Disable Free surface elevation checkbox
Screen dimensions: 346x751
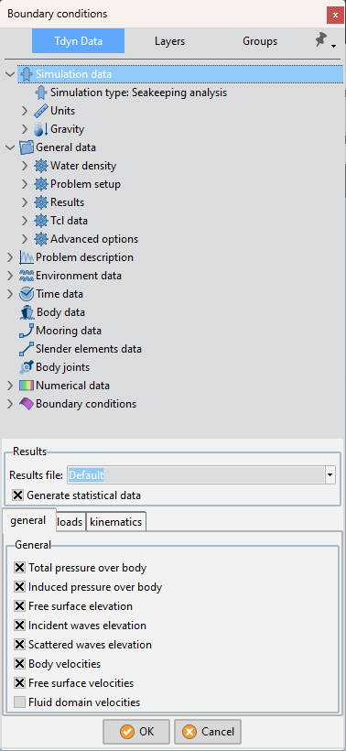pyautogui.click(x=19, y=606)
